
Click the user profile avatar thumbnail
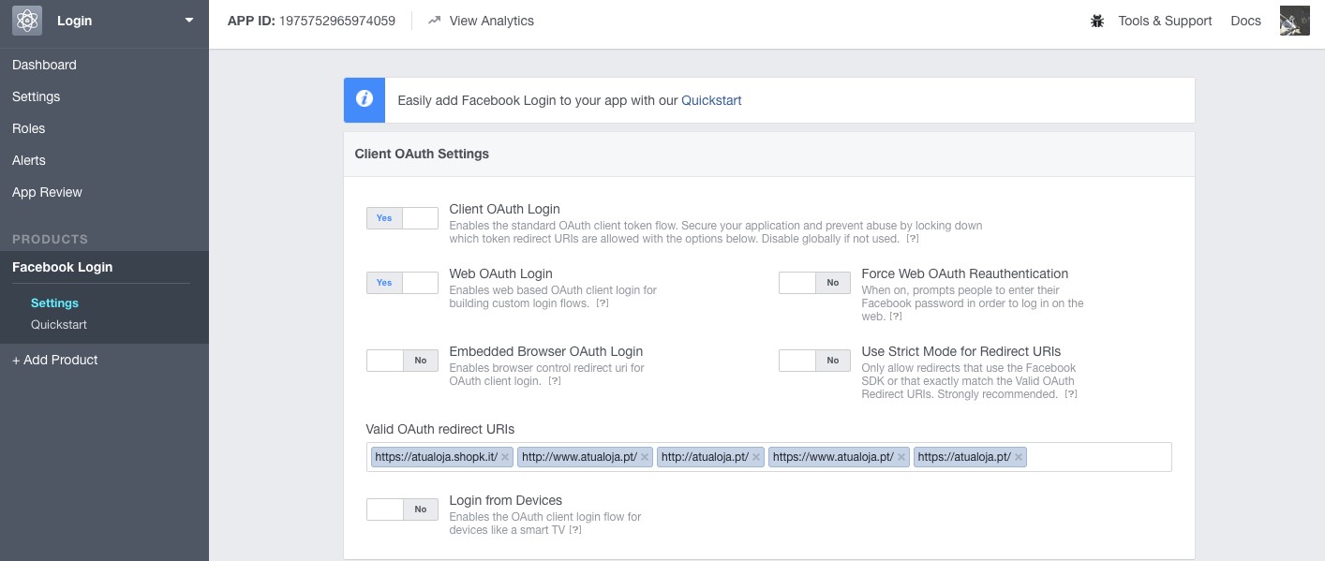click(x=1294, y=21)
